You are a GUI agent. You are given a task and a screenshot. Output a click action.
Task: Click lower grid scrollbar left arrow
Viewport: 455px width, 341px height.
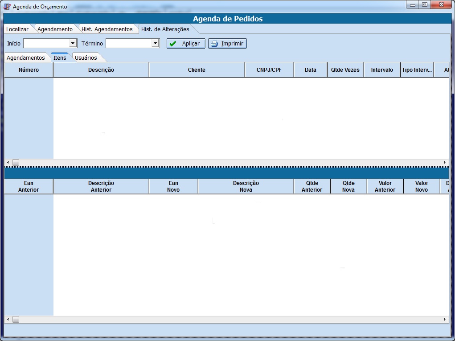tap(8, 320)
